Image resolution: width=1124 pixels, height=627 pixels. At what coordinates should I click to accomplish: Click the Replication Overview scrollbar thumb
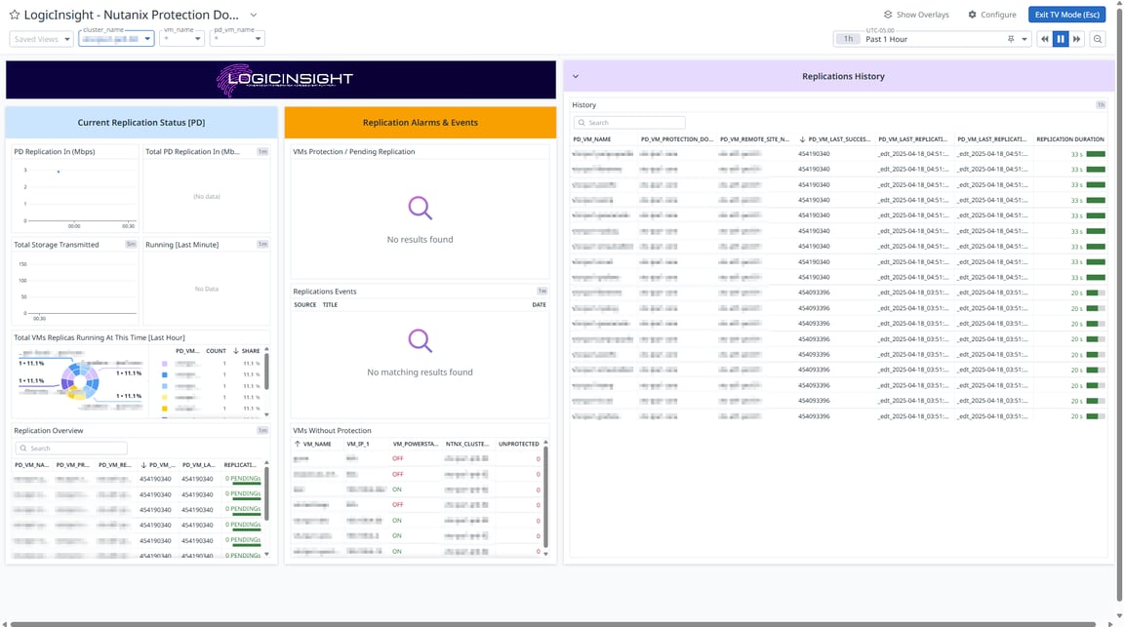pyautogui.click(x=266, y=493)
